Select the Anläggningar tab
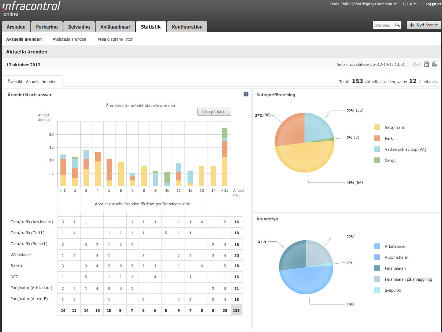This screenshot has height=332, width=442. coord(115,27)
